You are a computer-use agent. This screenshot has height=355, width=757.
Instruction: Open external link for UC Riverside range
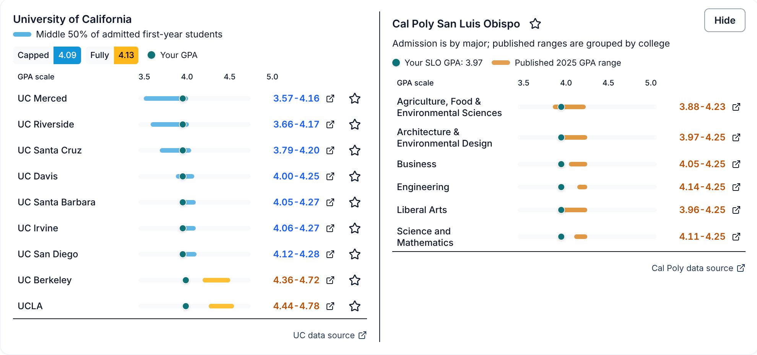point(330,124)
